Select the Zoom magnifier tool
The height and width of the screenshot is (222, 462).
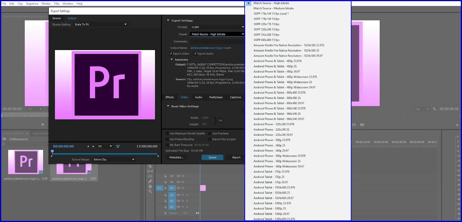(x=150, y=191)
